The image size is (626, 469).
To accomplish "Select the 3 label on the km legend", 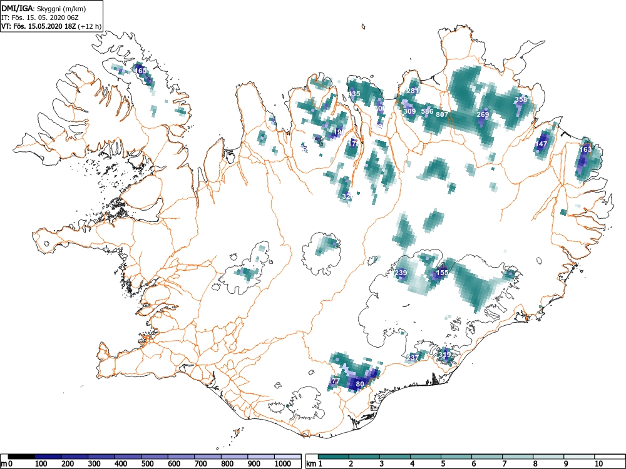I will (x=382, y=464).
